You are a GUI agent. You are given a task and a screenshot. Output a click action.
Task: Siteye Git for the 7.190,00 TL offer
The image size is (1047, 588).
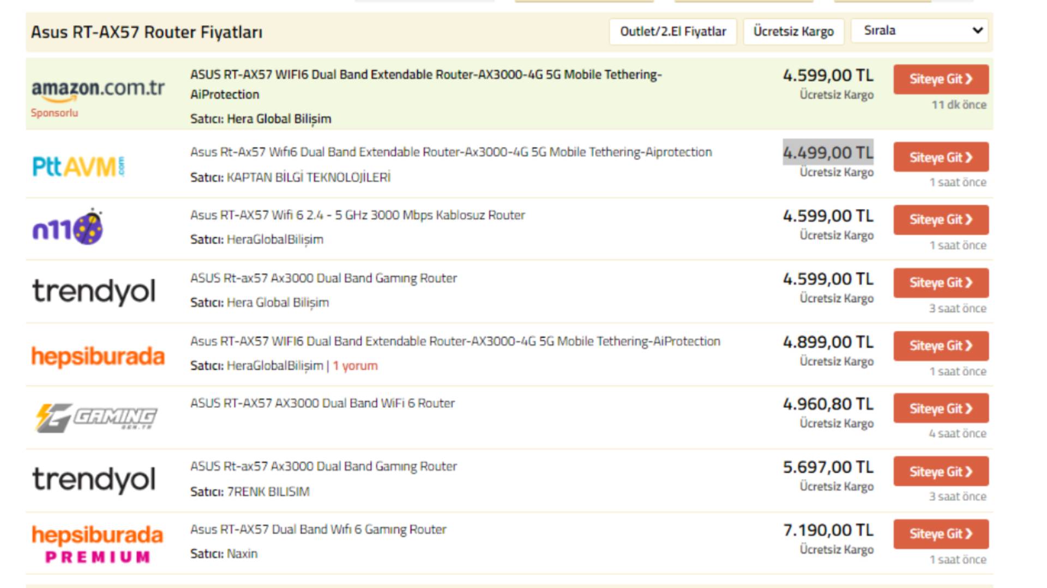[941, 534]
